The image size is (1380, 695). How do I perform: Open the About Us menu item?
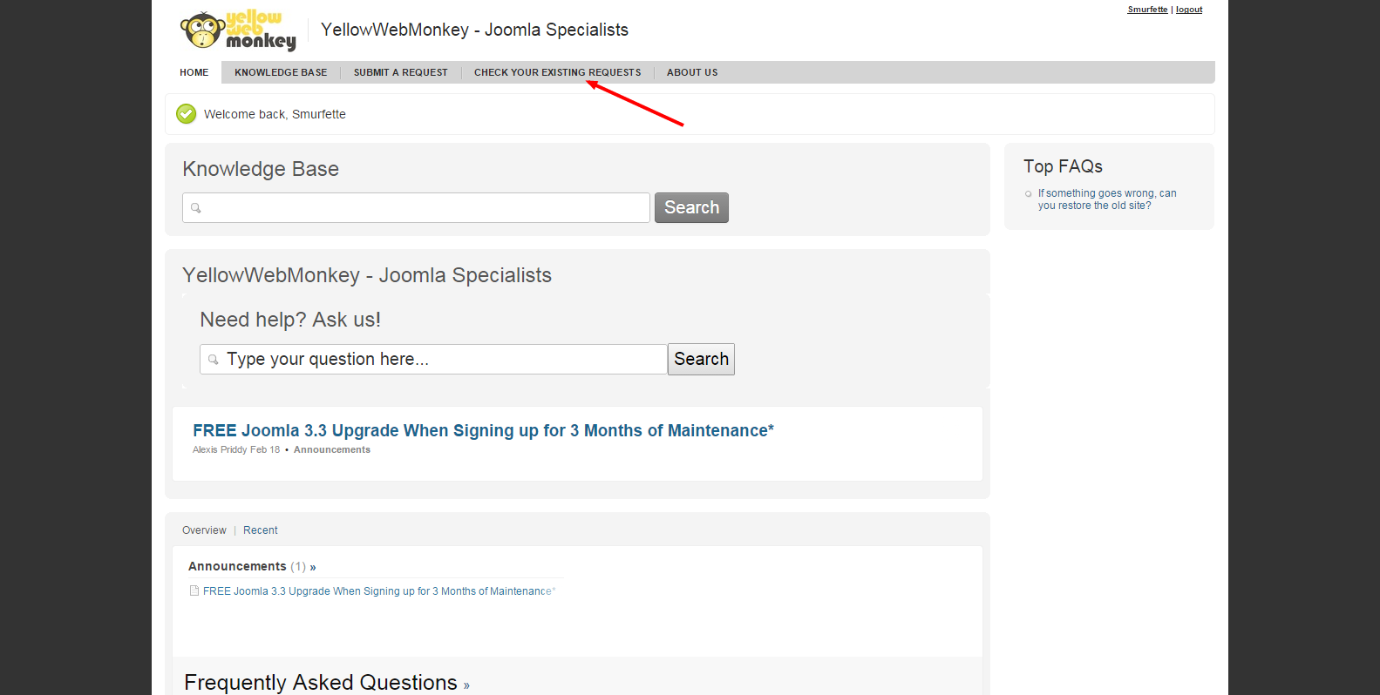pos(692,72)
